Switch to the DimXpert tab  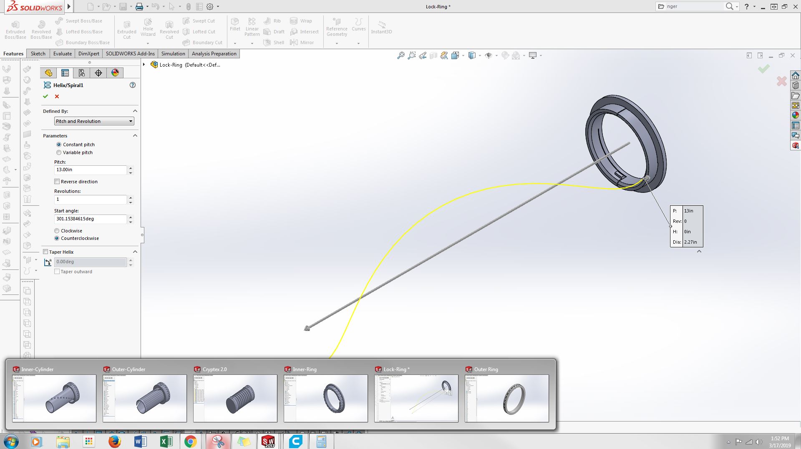click(89, 54)
